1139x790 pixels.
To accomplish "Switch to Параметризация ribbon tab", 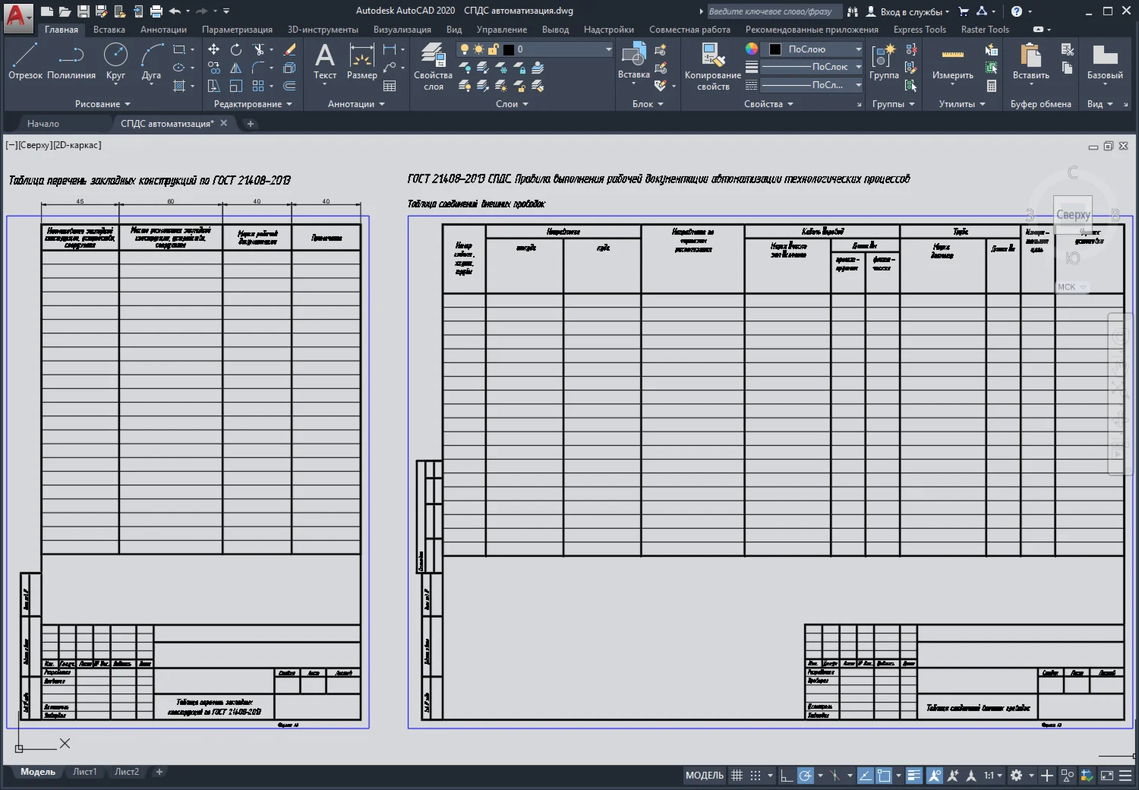I will tap(237, 30).
